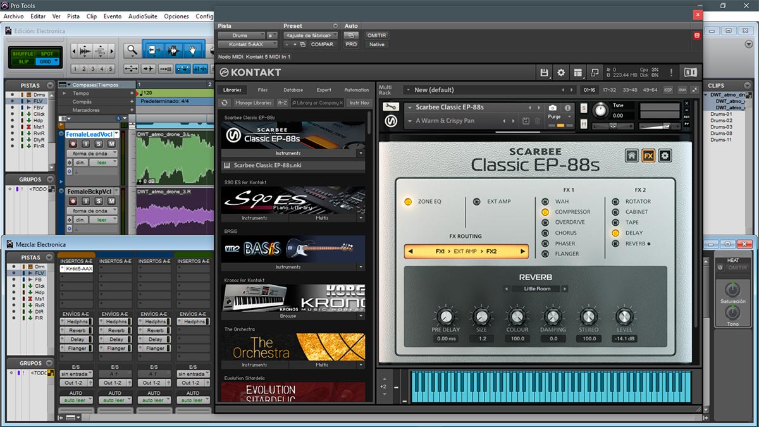Solo the Kontakt instrument with S button

(x=583, y=109)
